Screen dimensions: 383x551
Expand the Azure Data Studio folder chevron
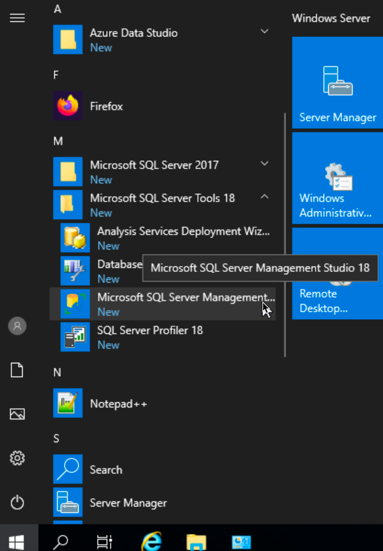[265, 32]
